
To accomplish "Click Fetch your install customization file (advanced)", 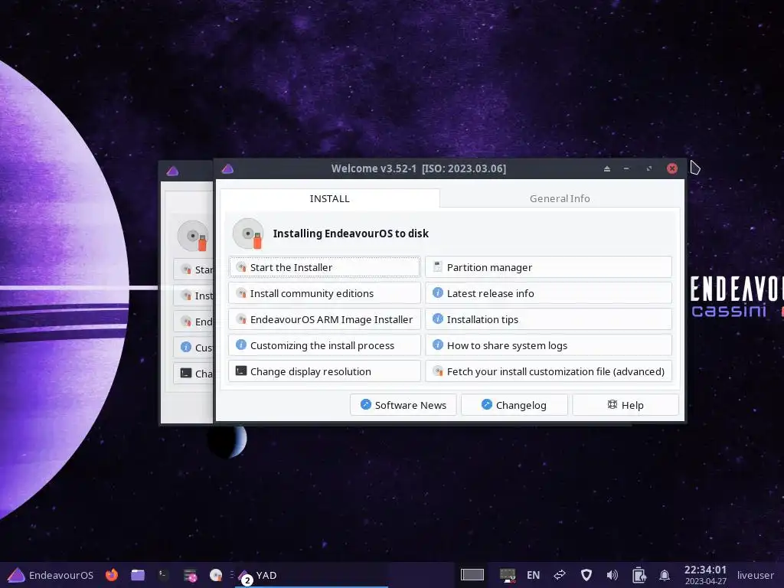I will coord(548,371).
